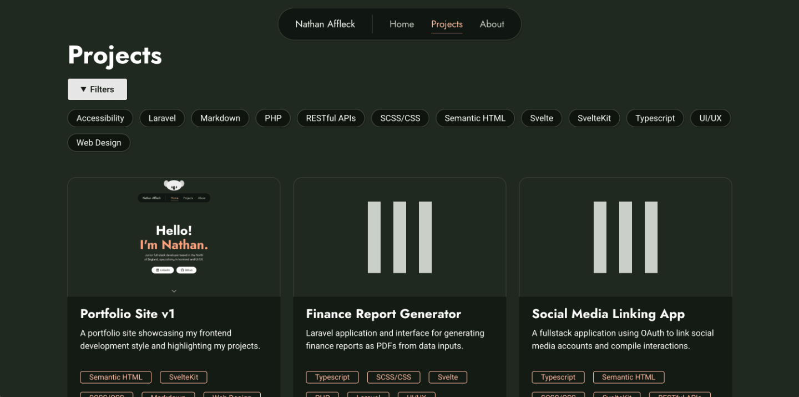Expand the Filters dropdown
This screenshot has height=397, width=799.
[x=97, y=89]
